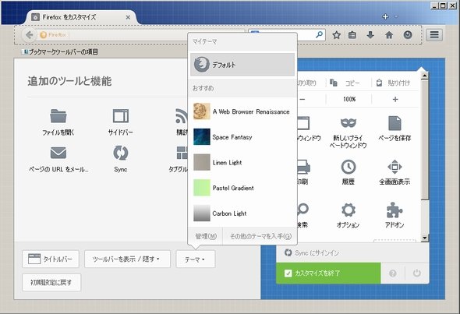Click the Space Fantasy theme thumbnail

click(x=202, y=137)
